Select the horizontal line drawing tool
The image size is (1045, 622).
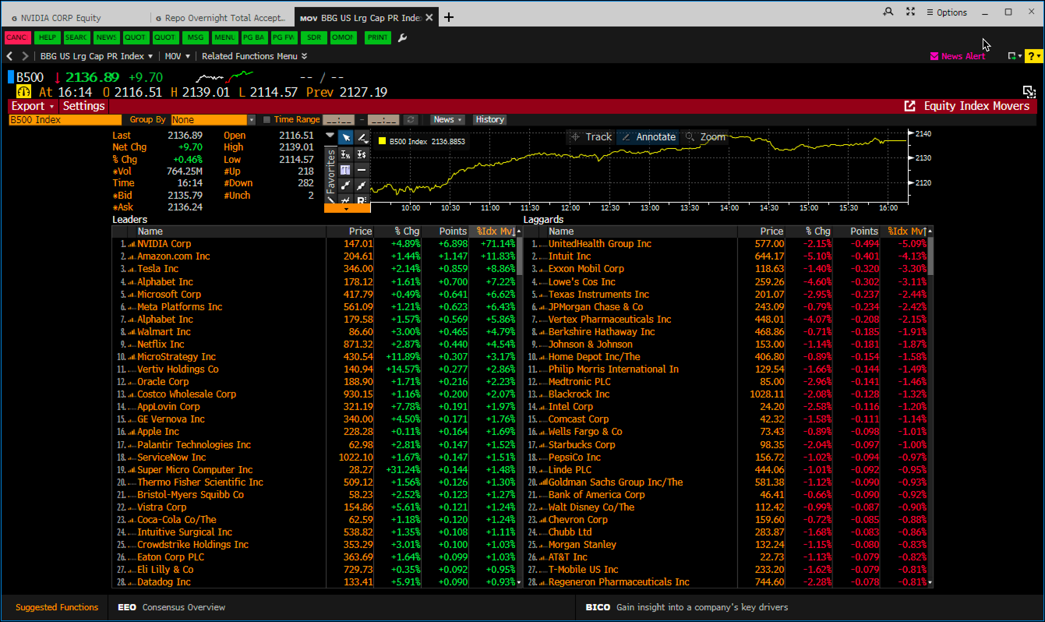tap(362, 170)
